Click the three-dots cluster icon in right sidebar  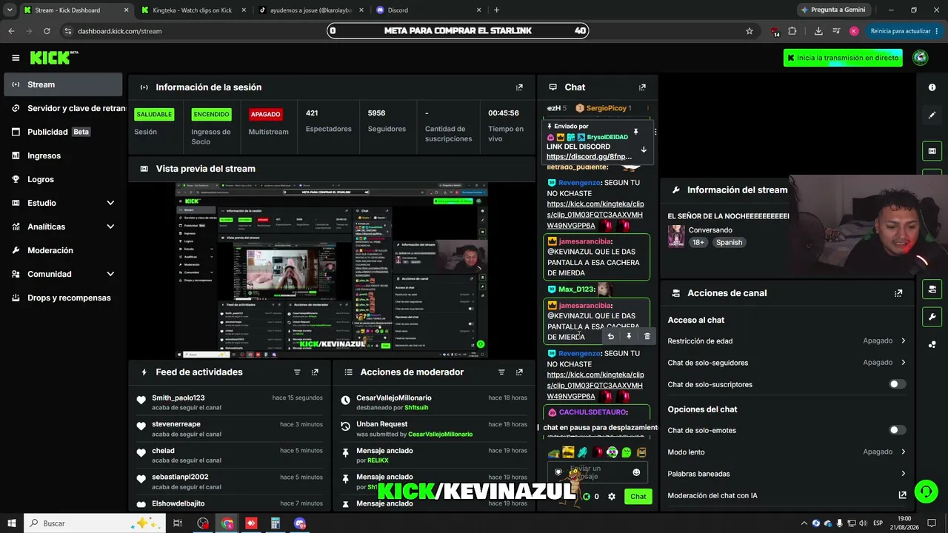click(x=932, y=344)
